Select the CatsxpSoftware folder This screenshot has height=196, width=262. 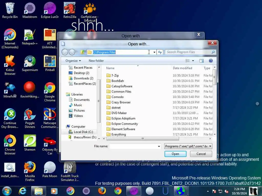tap(119, 86)
